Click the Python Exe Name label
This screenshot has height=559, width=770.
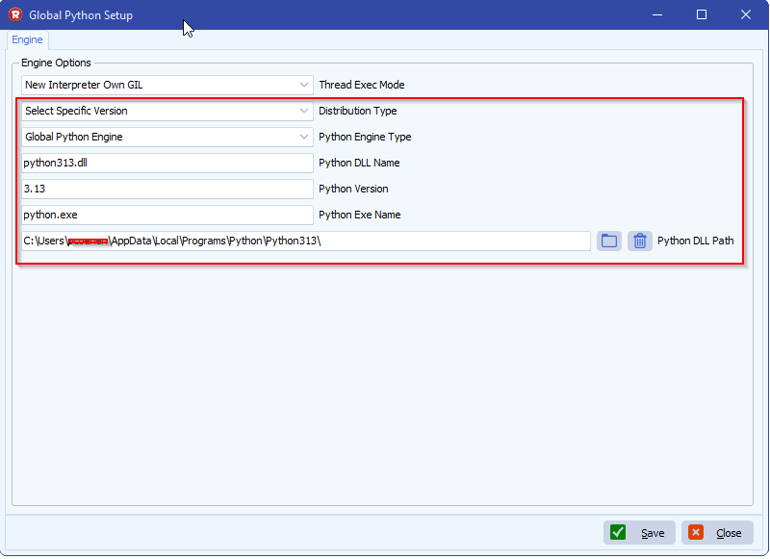359,215
